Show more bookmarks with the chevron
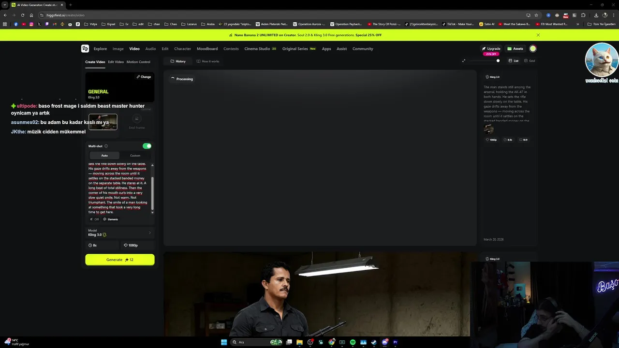 (577, 24)
